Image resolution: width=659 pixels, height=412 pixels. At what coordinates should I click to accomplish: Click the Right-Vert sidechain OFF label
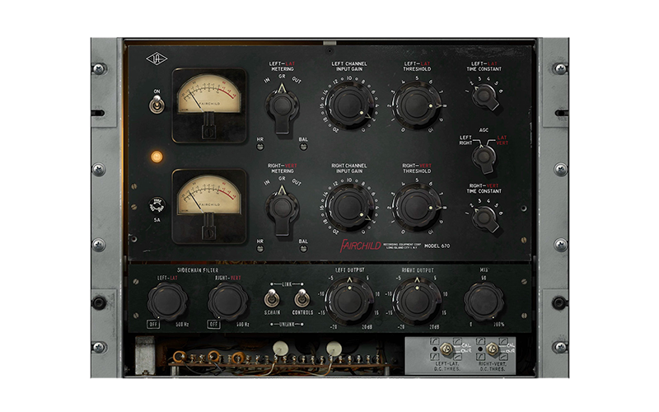pos(213,324)
